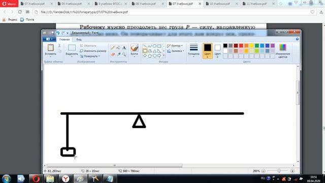
Task: Open the Paste (Вставить) dropdown arrow
Action: 51,56
